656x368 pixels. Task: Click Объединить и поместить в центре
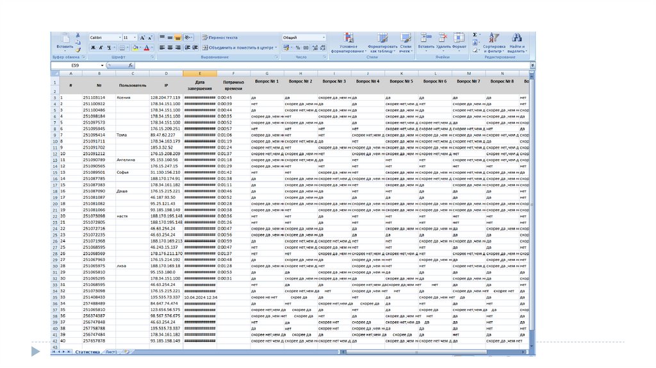coord(240,47)
